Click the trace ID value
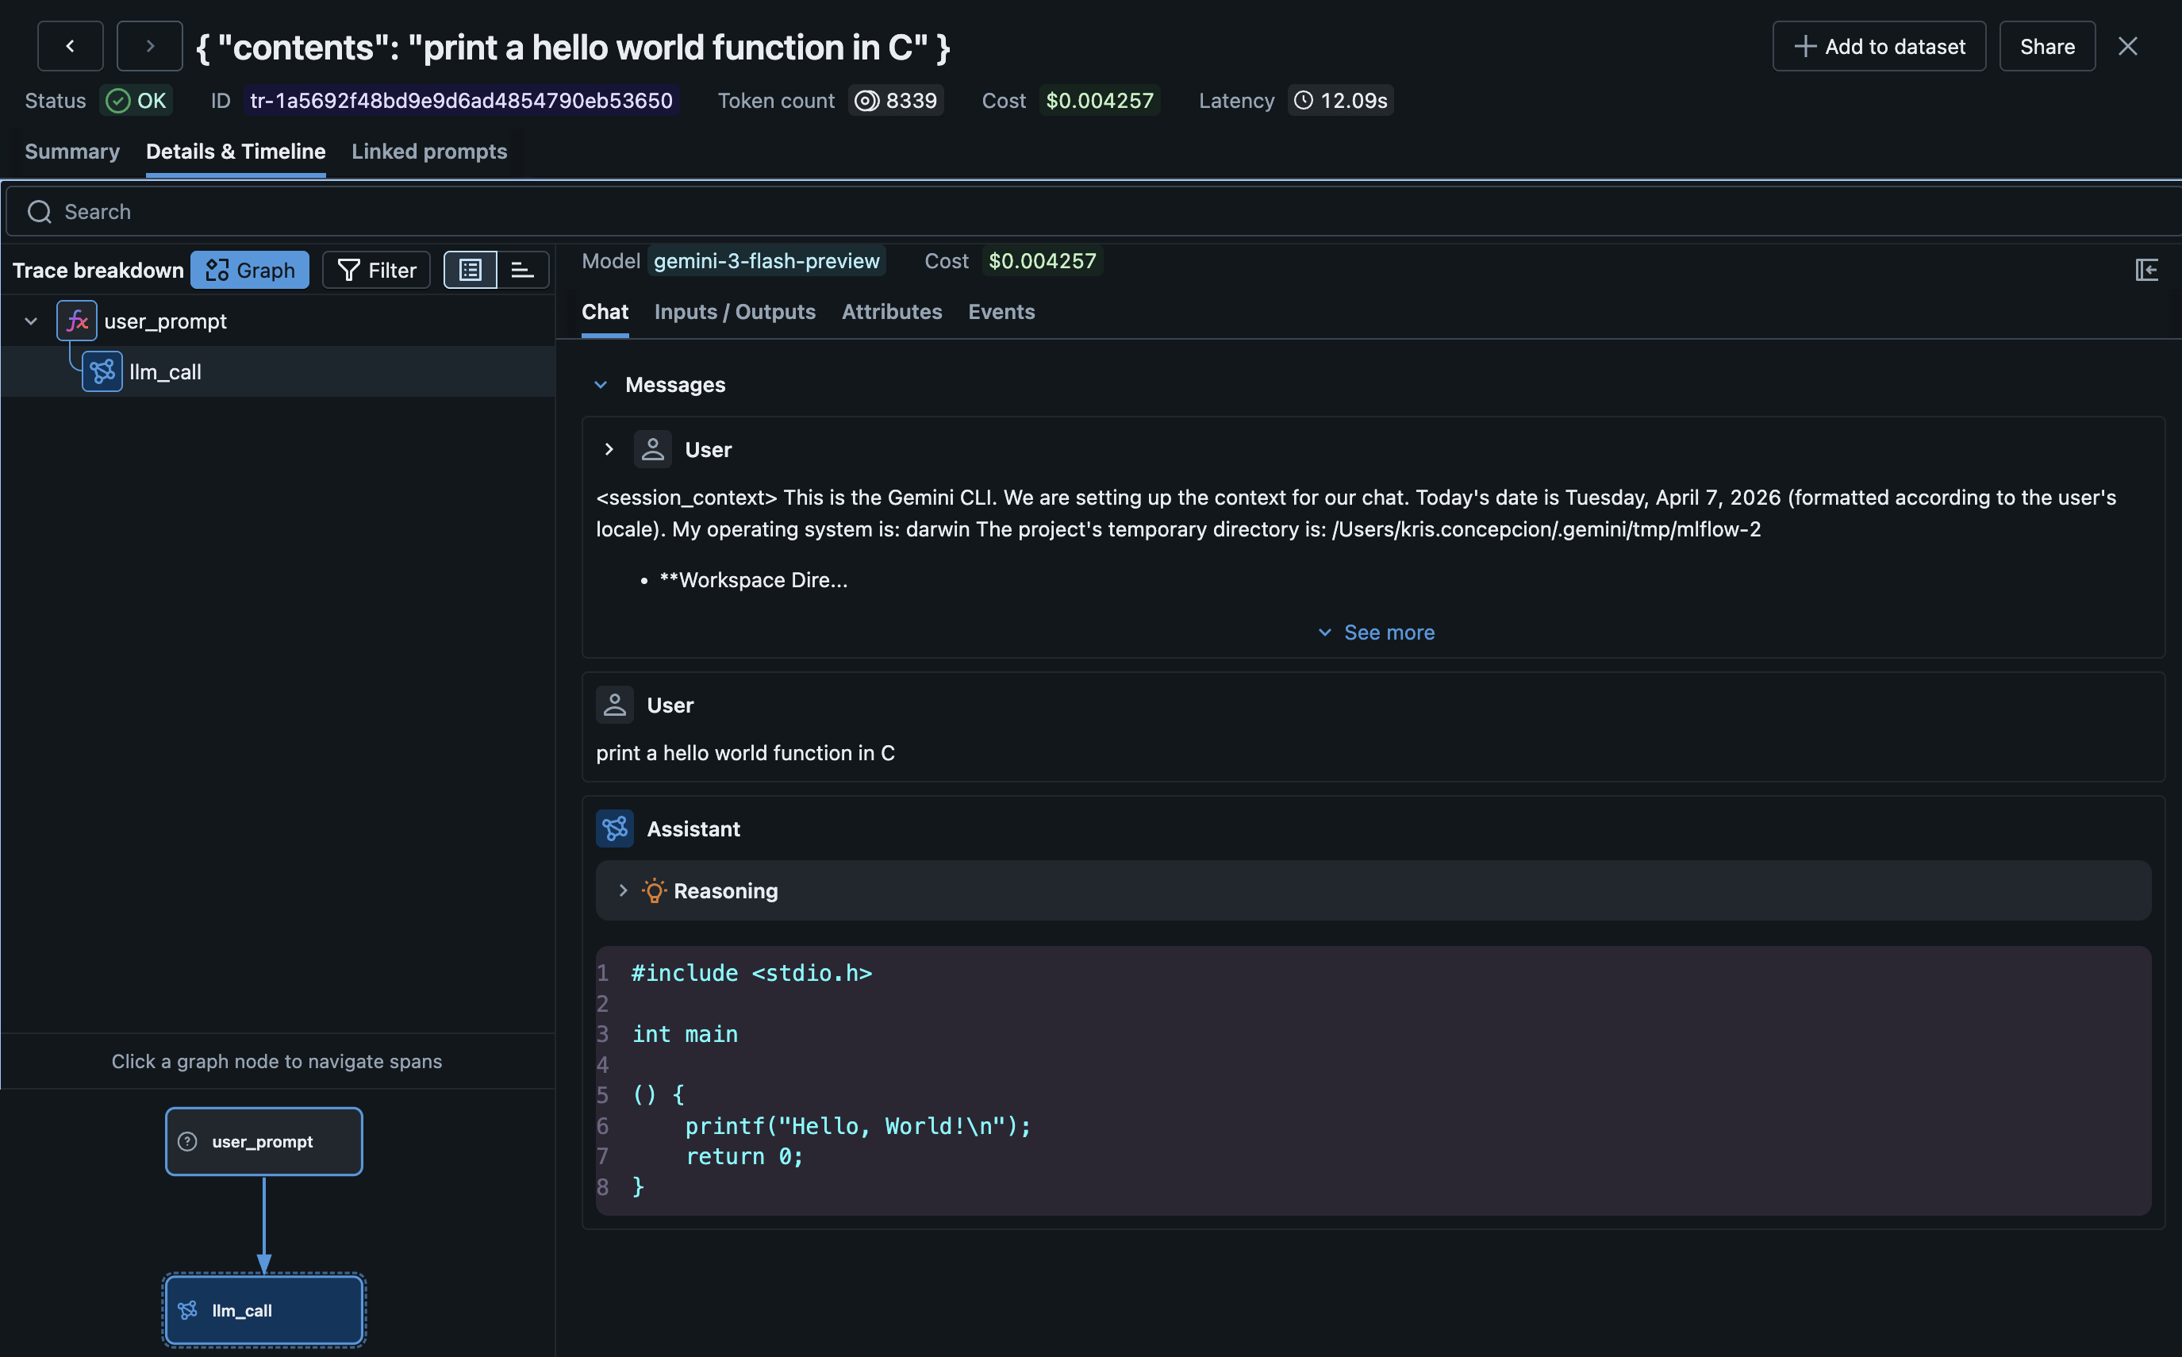This screenshot has height=1357, width=2182. coord(461,101)
